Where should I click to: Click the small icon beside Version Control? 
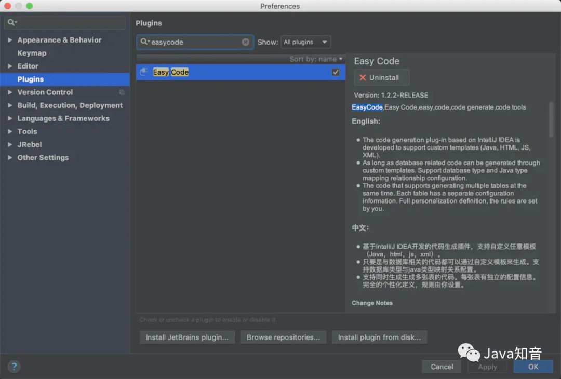tap(122, 92)
